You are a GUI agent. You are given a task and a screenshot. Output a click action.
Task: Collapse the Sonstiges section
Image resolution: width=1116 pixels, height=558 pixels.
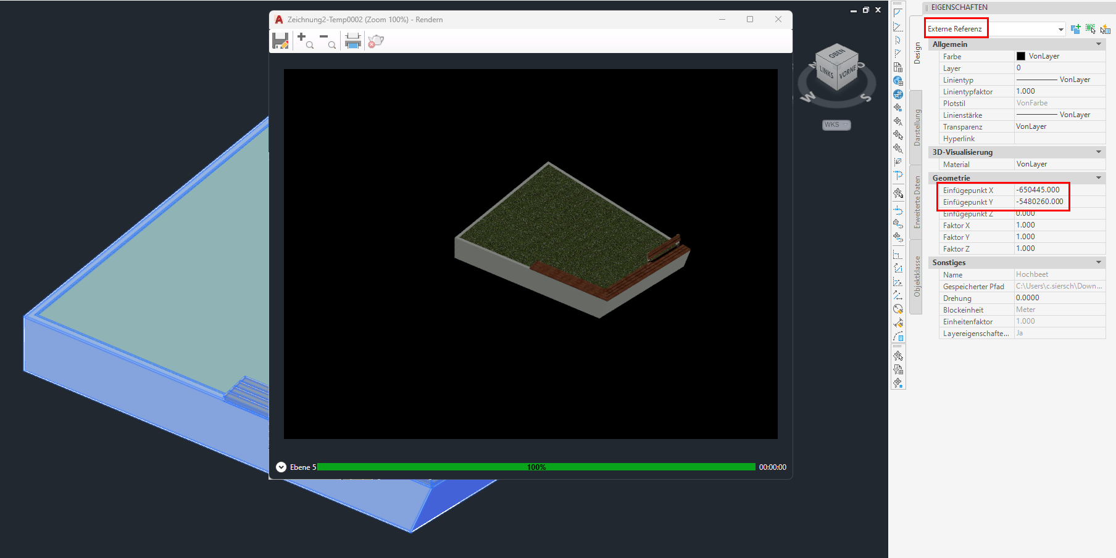click(x=1099, y=262)
